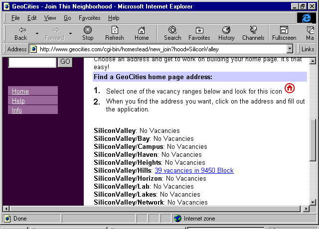Click the 'SiliconValley/Haven' entry text
Image resolution: width=319 pixels, height=229 pixels.
[x=148, y=155]
